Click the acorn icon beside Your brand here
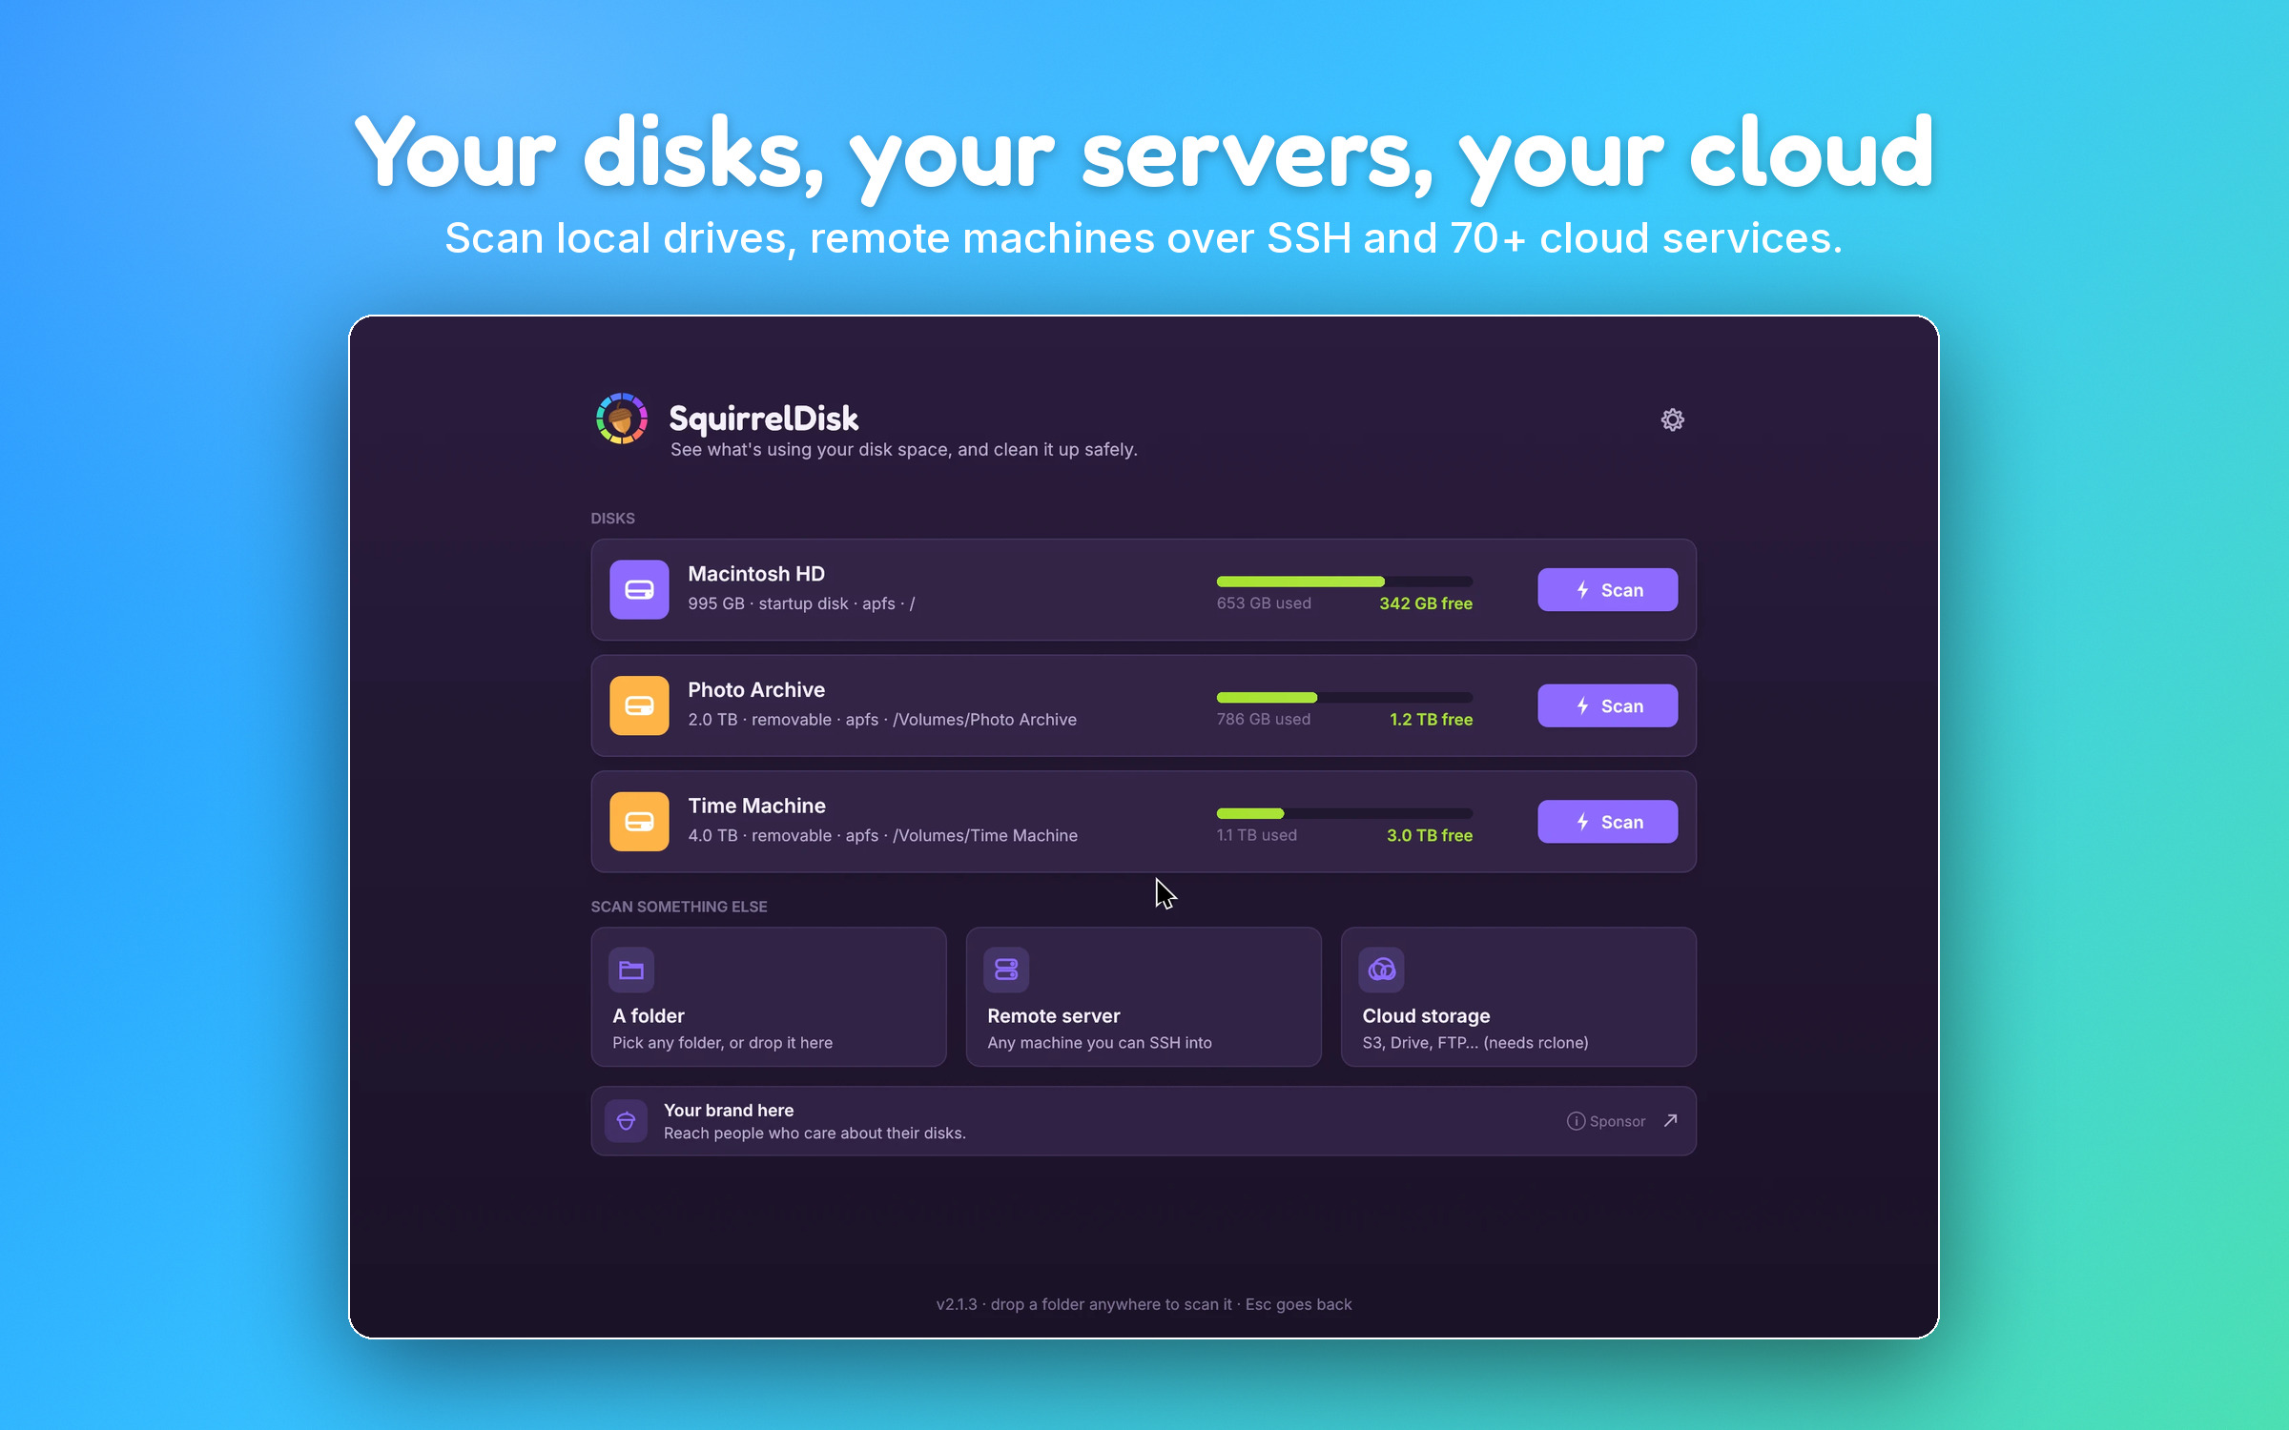 [626, 1121]
